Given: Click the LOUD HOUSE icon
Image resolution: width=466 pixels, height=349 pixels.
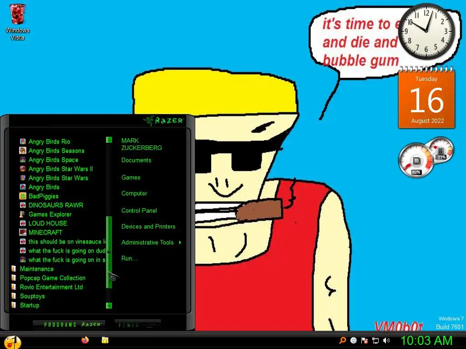Looking at the screenshot, I should (23, 223).
